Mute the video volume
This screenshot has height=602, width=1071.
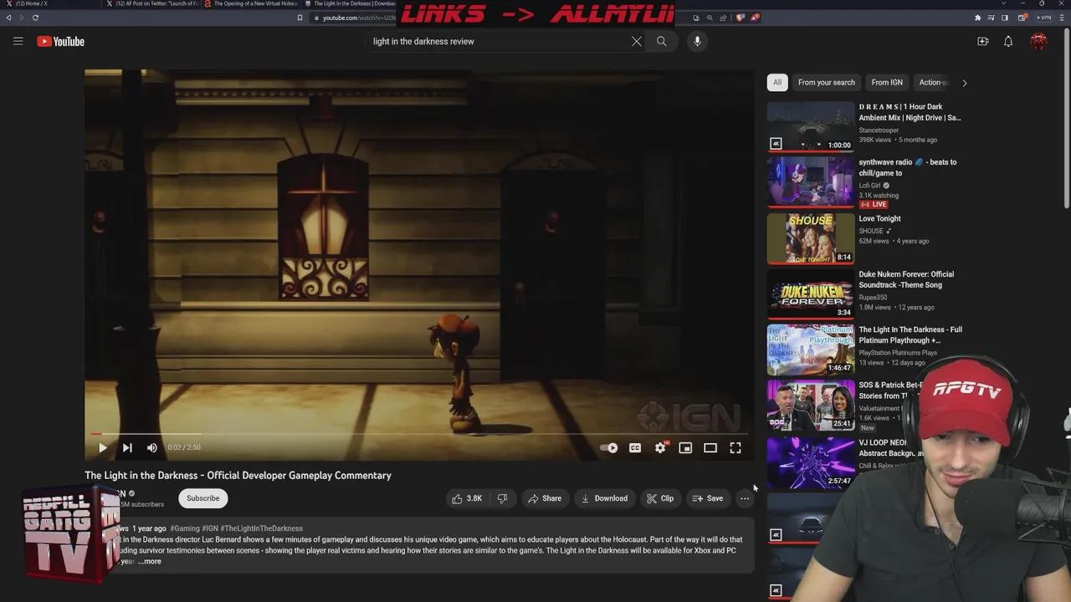pos(151,448)
